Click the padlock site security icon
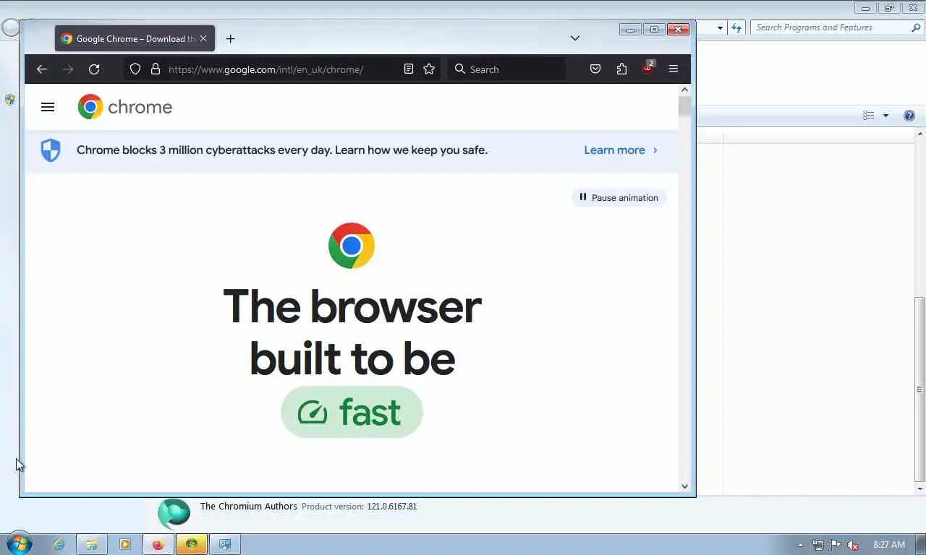 (x=155, y=69)
